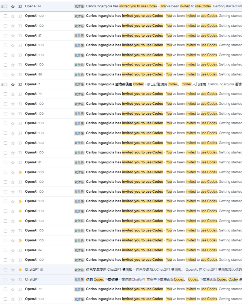
Task: Select checkbox for OpenAI 7 thread
Action: click(x=5, y=84)
